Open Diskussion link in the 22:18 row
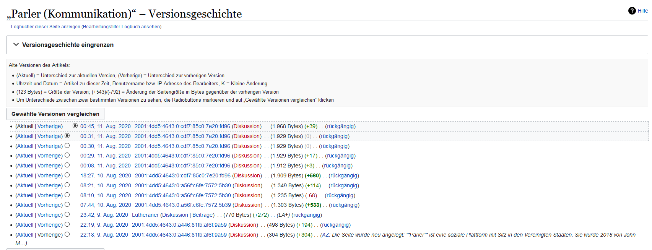This screenshot has height=250, width=652. pos(243,235)
